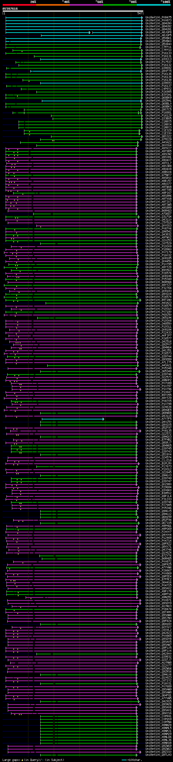Select the query name AV397616
This screenshot has width=173, height=762.
[10, 9]
